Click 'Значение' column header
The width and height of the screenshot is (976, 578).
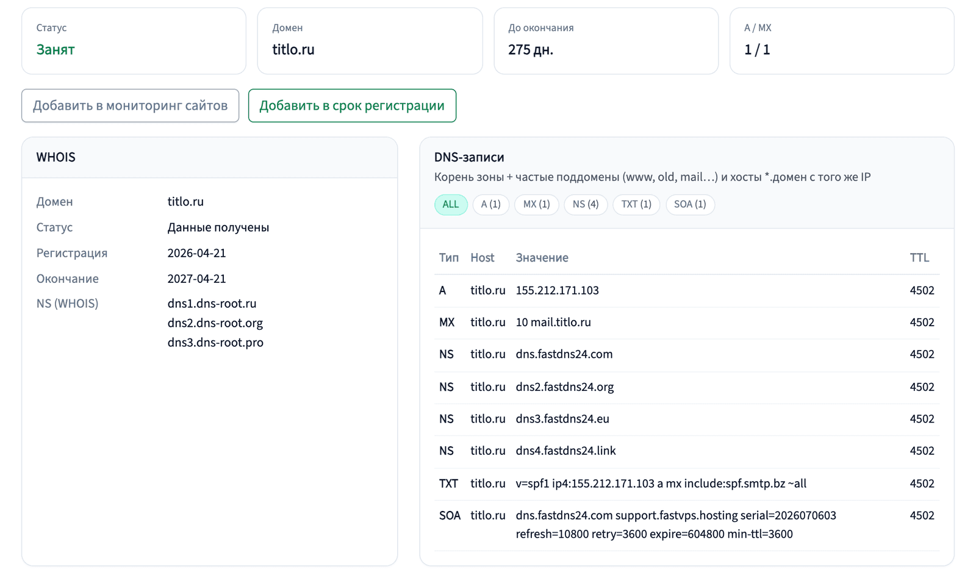coord(542,258)
